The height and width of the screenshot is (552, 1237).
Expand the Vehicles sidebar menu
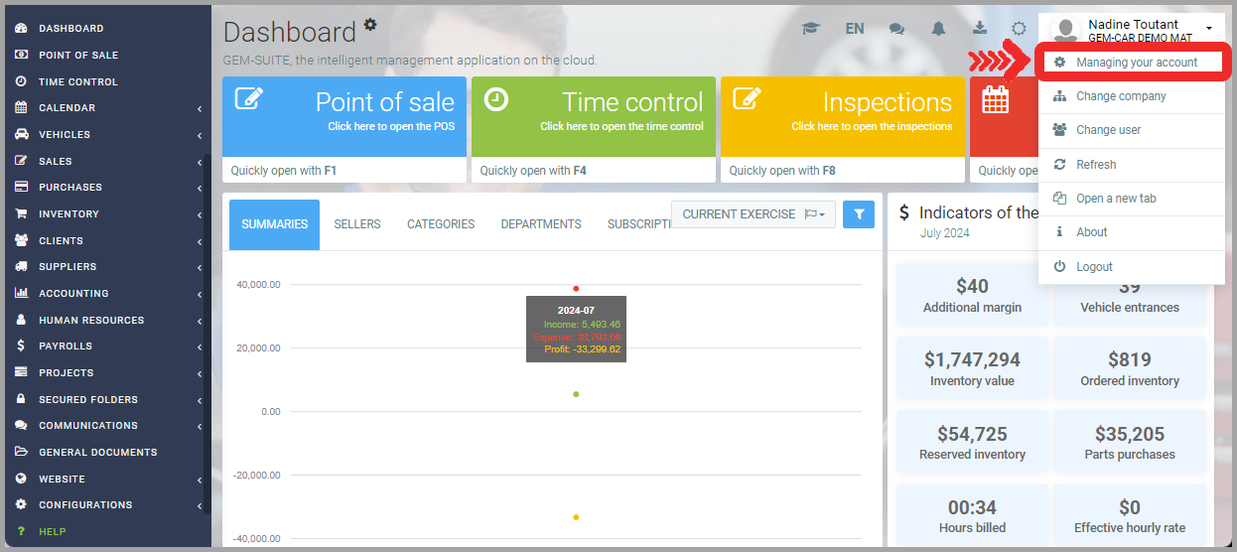pos(65,134)
